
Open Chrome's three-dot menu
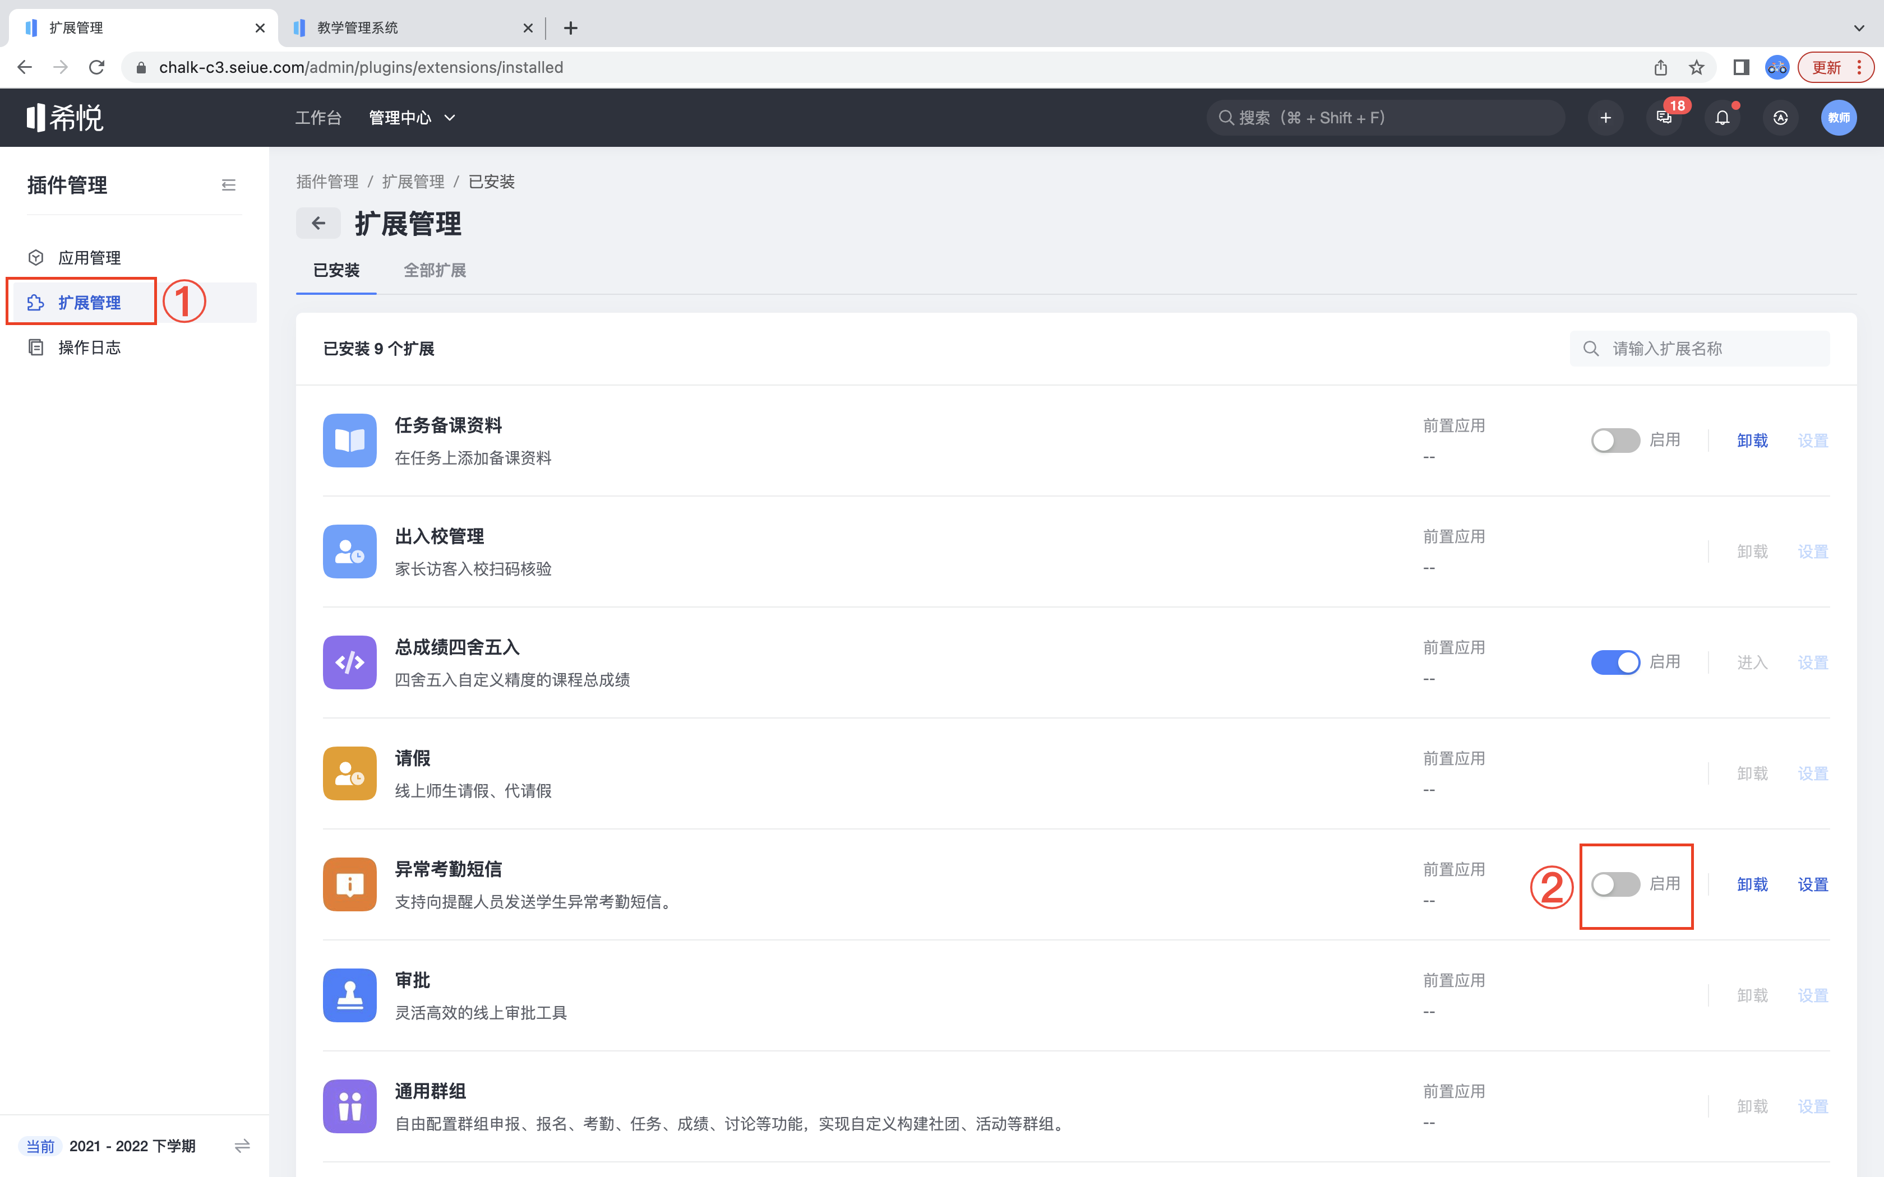[1859, 68]
